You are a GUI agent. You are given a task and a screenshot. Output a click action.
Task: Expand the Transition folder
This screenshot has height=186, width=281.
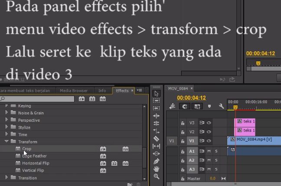(7, 177)
